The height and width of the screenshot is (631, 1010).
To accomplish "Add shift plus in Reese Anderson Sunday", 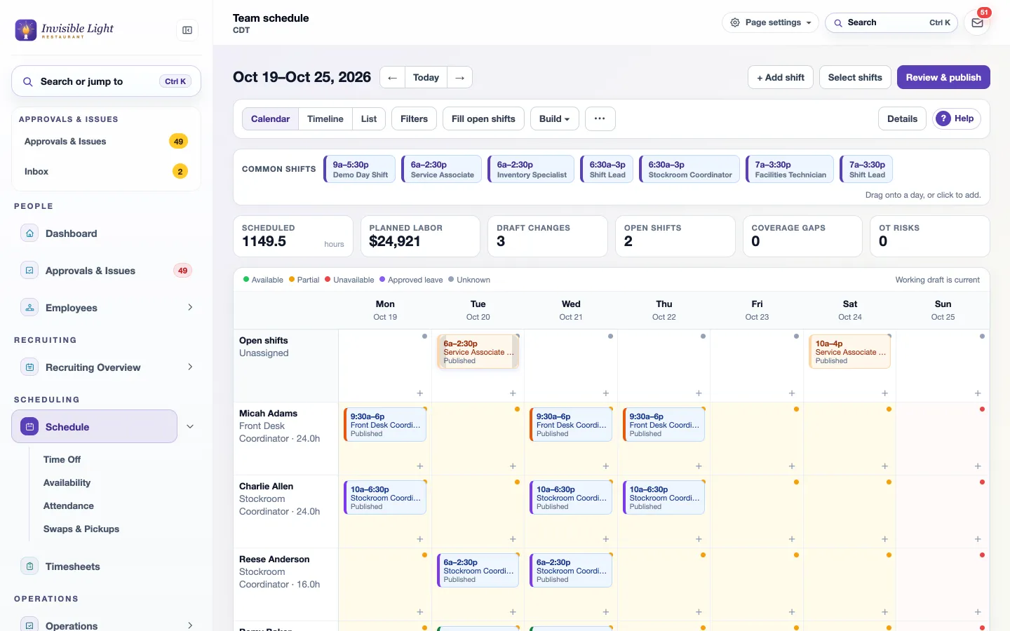I will pyautogui.click(x=978, y=612).
